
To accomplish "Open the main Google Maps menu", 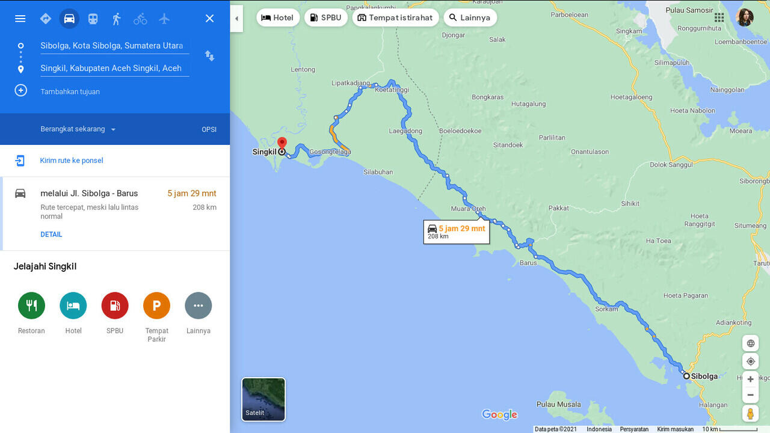I will click(20, 19).
